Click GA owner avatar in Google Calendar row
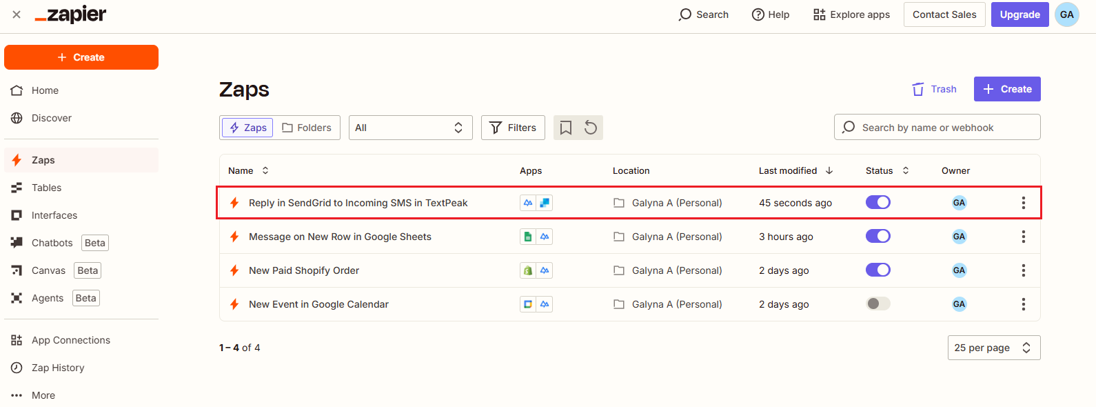The width and height of the screenshot is (1096, 407). (959, 304)
